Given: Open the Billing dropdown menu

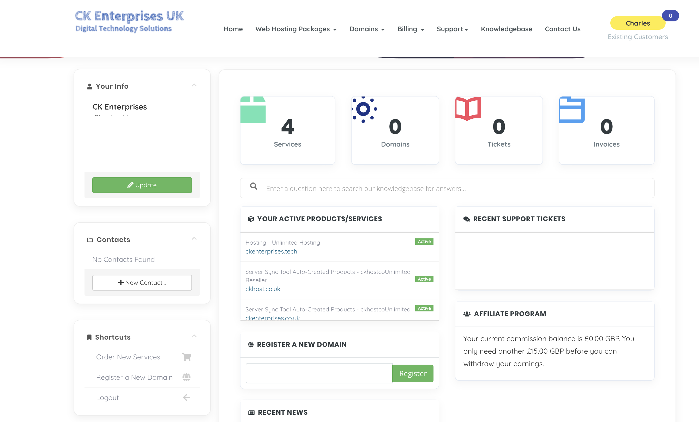Looking at the screenshot, I should [411, 29].
